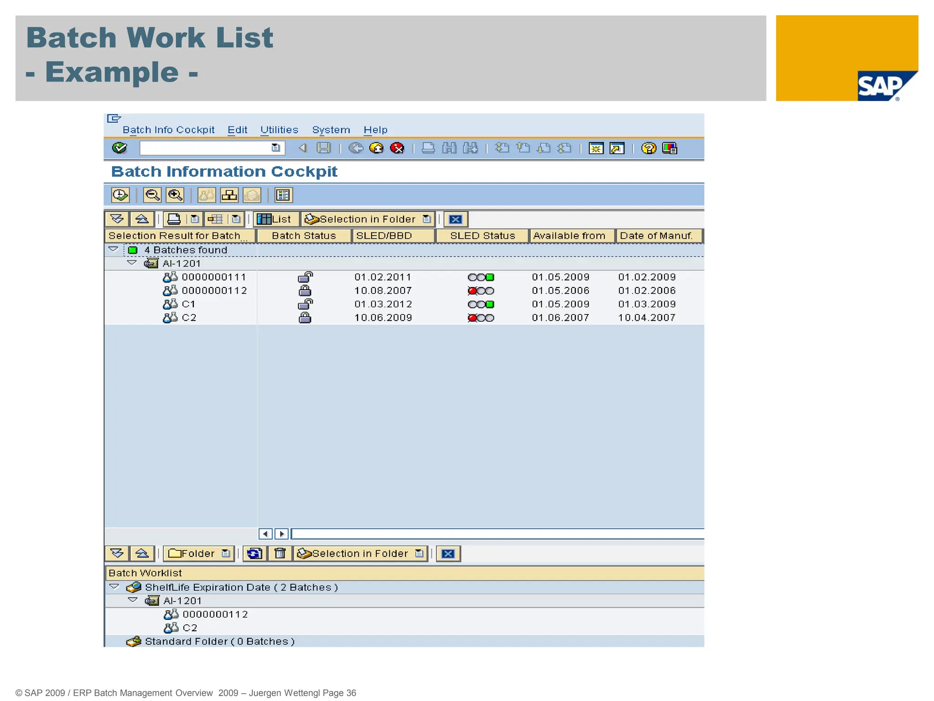Open the Help menu
Viewport: 934px width, 701px height.
375,130
